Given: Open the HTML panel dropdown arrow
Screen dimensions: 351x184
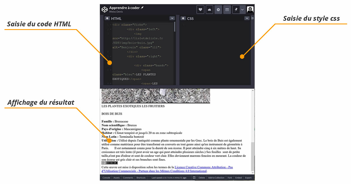Looking at the screenshot, I should [x=172, y=18].
